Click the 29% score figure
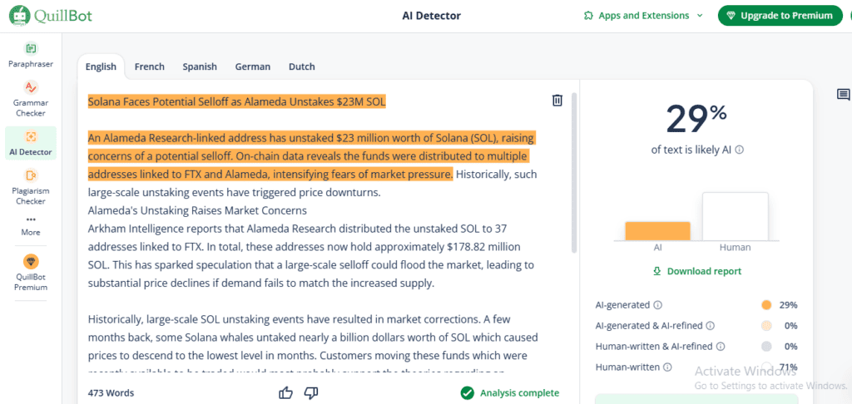Image resolution: width=852 pixels, height=404 pixels. pyautogui.click(x=696, y=118)
